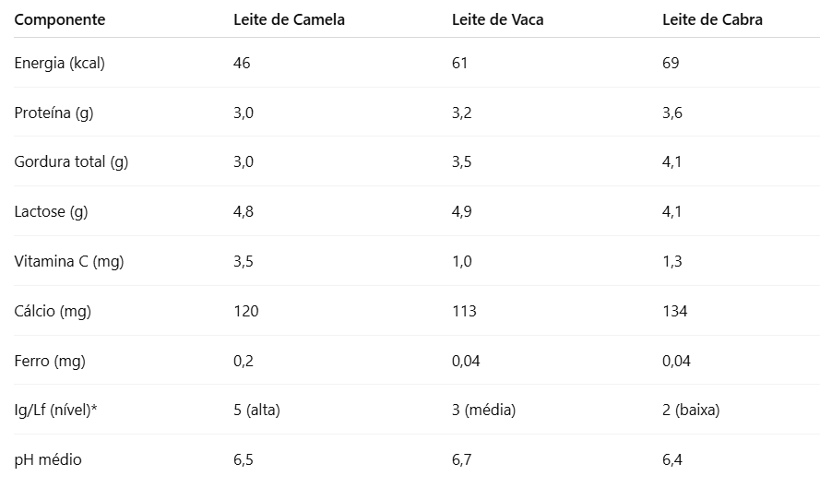The image size is (820, 488).
Task: Select the 3 (média) cell
Action: point(483,411)
